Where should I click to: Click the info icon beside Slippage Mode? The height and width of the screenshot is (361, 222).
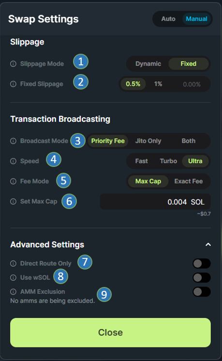14,64
